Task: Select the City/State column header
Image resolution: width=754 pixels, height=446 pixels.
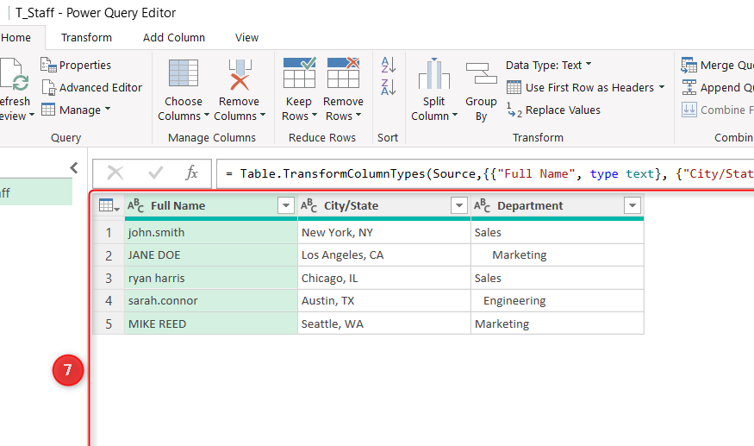Action: pyautogui.click(x=383, y=205)
